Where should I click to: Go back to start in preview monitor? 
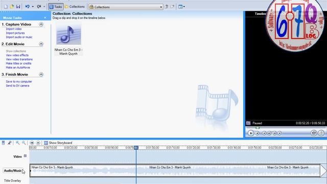point(264,133)
